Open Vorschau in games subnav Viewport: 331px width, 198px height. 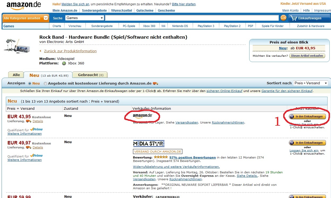click(75, 26)
